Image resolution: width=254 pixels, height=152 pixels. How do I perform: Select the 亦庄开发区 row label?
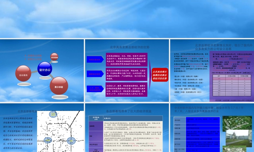(96, 144)
